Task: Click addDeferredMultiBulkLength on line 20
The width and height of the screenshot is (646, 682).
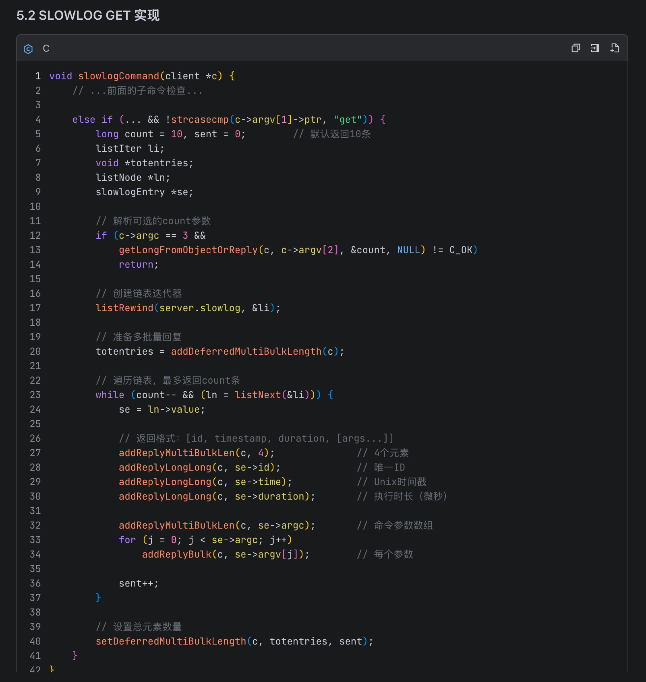Action: (x=246, y=351)
